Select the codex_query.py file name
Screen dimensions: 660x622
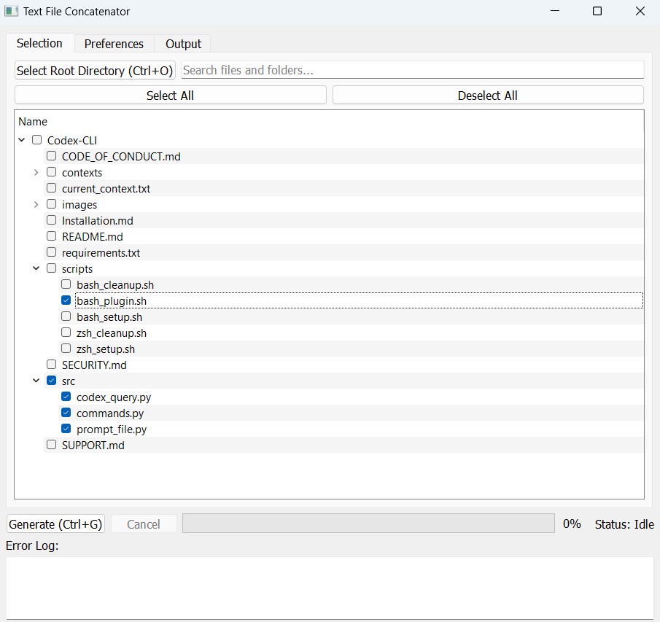tap(114, 397)
